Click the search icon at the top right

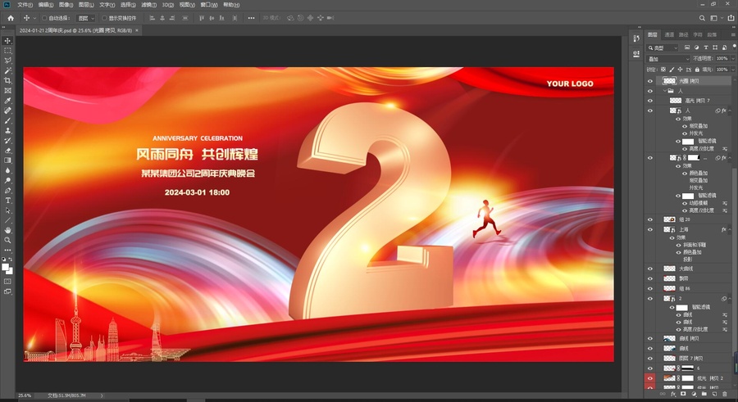tap(702, 18)
